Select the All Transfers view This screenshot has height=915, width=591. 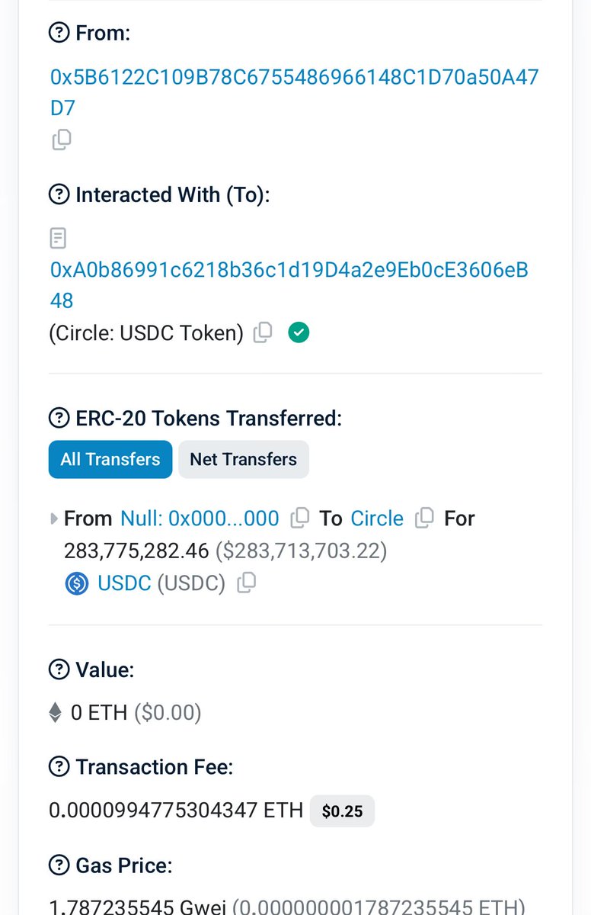pos(110,459)
